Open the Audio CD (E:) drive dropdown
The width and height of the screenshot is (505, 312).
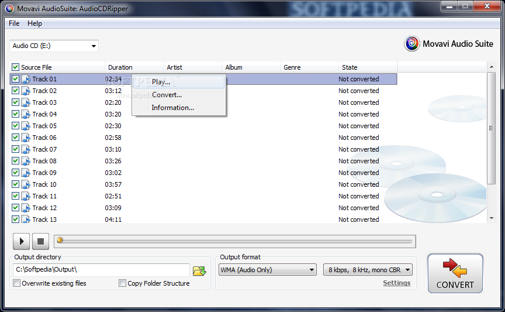[54, 46]
